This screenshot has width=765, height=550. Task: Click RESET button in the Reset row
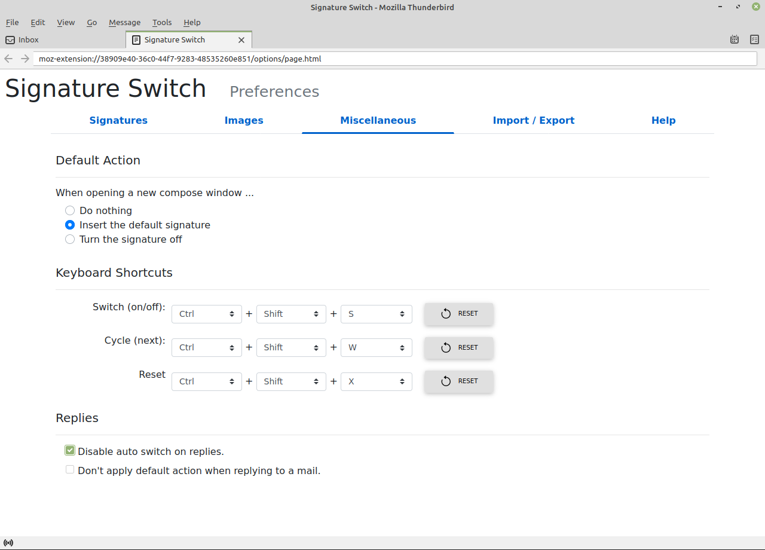459,381
